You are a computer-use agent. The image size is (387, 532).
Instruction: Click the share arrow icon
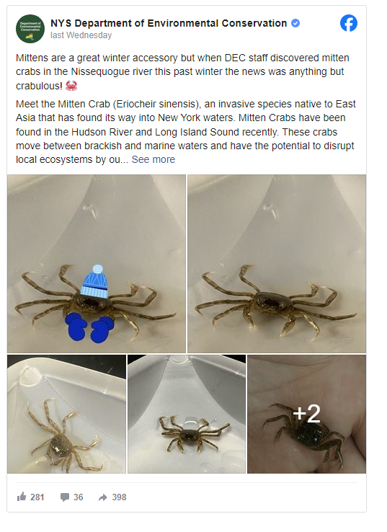102,497
